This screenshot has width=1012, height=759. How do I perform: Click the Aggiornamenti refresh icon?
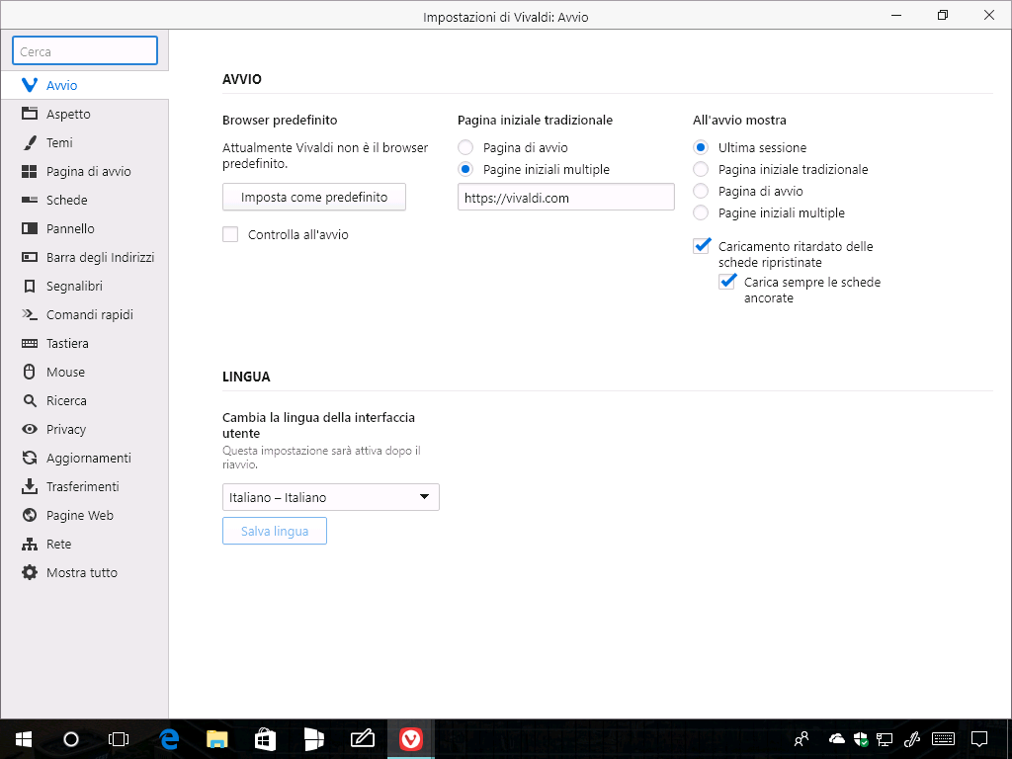pos(30,458)
